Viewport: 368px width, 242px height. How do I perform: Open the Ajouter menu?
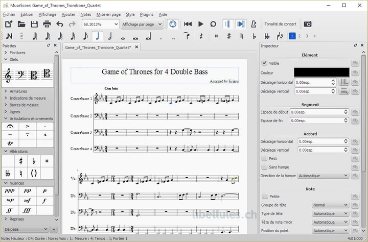pos(68,14)
